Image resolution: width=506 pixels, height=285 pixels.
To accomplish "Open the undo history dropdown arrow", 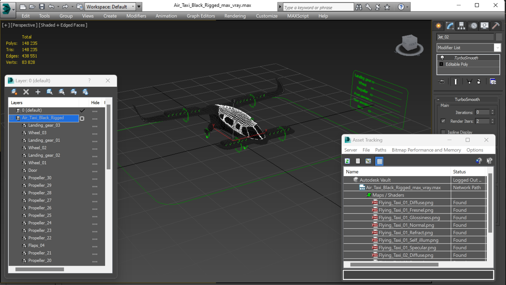I will (58, 7).
